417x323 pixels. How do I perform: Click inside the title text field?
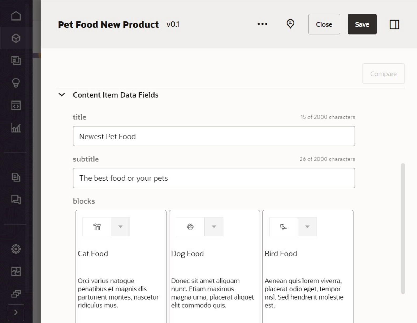[x=213, y=136]
